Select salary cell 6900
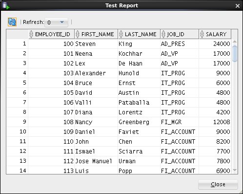 [215, 170]
